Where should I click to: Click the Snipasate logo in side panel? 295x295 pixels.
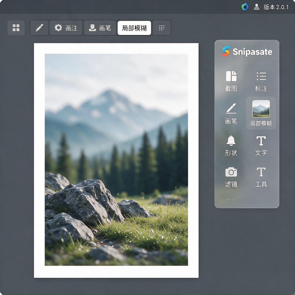226,51
